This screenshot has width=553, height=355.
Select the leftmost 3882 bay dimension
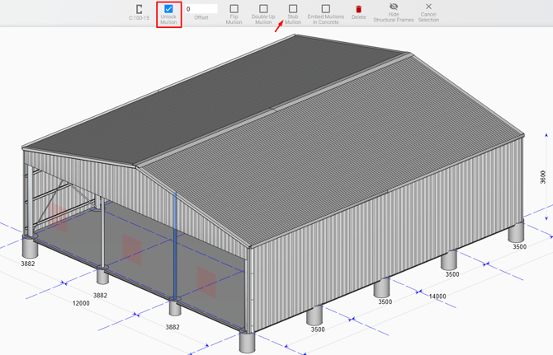pos(28,264)
